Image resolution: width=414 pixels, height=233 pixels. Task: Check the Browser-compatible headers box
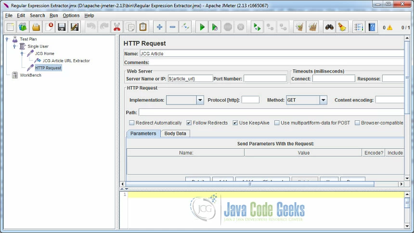[x=357, y=123]
